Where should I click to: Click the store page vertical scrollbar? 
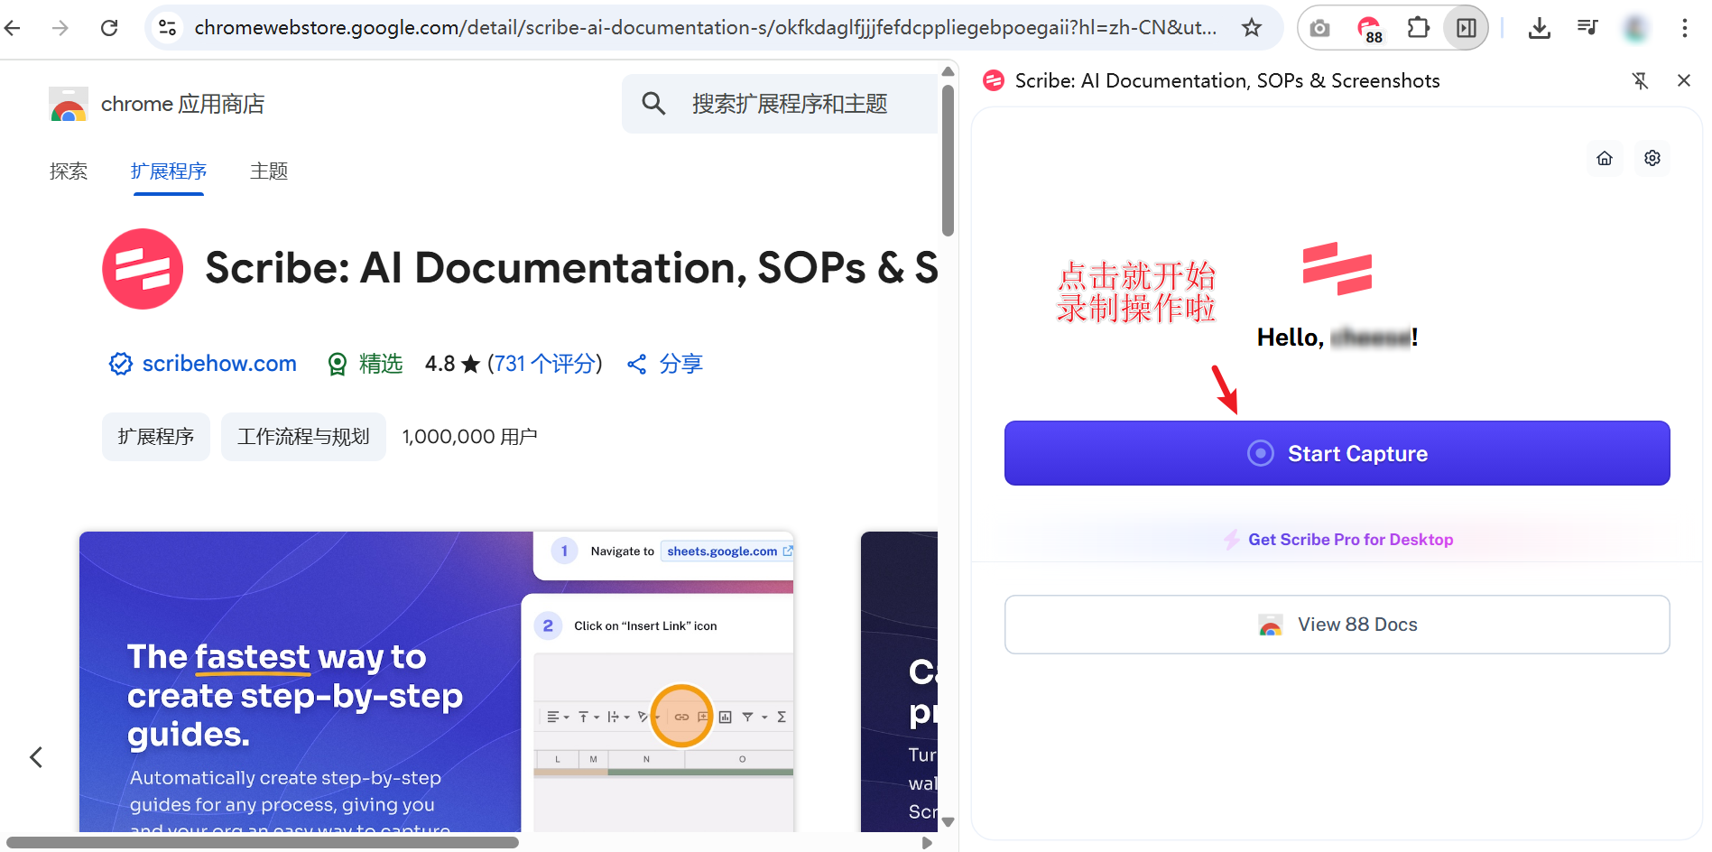point(948,161)
